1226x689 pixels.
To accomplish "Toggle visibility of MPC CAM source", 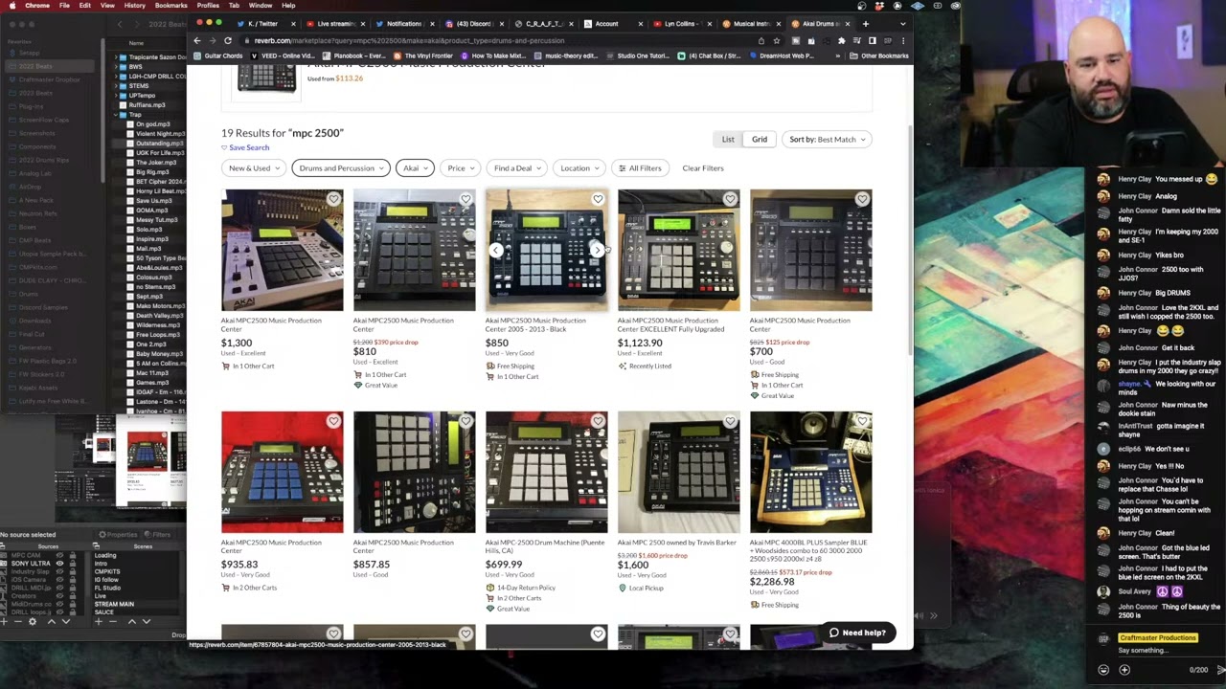I will 59,556.
